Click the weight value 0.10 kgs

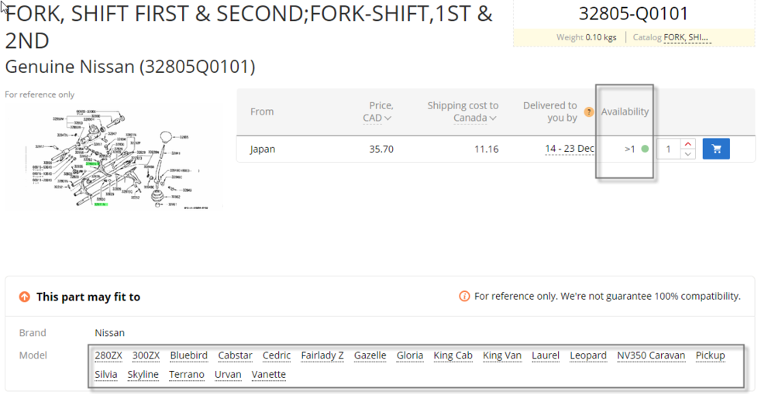(x=601, y=37)
